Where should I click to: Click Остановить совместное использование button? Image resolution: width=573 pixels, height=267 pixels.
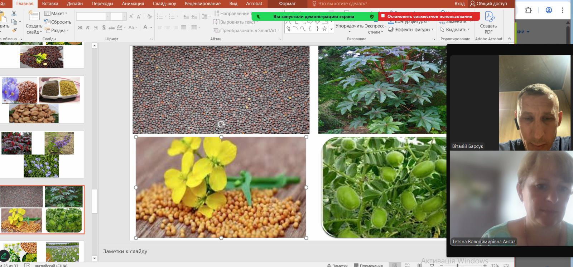[429, 16]
